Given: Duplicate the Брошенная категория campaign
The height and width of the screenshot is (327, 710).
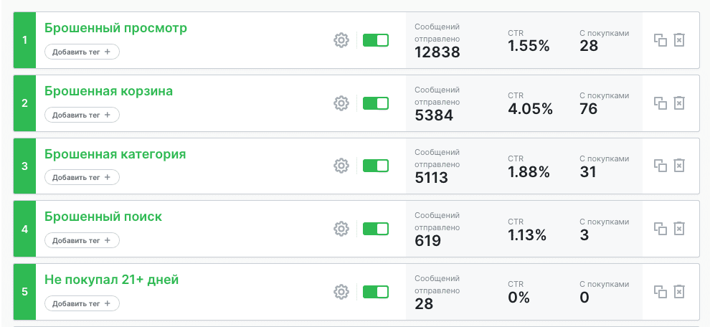Looking at the screenshot, I should [661, 166].
